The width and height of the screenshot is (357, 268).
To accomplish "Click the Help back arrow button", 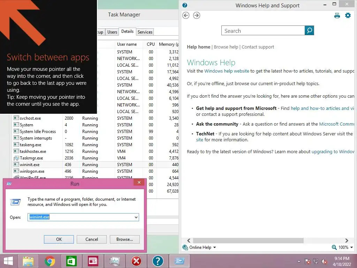I will click(186, 15).
